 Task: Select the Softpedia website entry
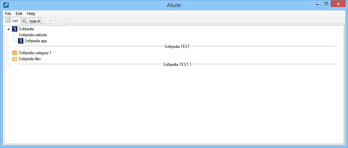click(33, 35)
